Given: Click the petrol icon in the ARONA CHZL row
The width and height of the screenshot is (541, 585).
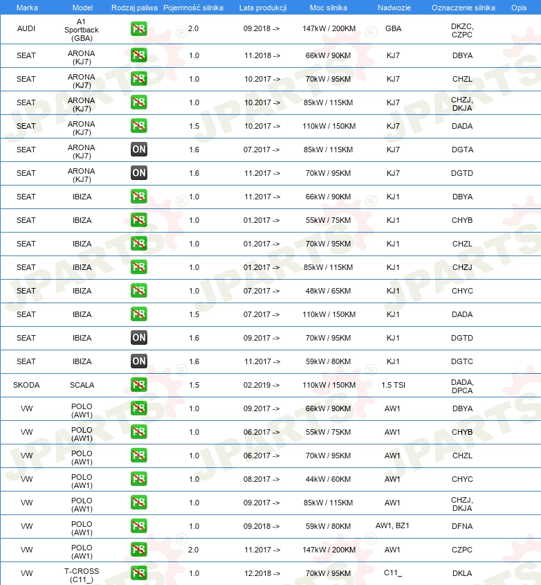Looking at the screenshot, I should click(138, 79).
